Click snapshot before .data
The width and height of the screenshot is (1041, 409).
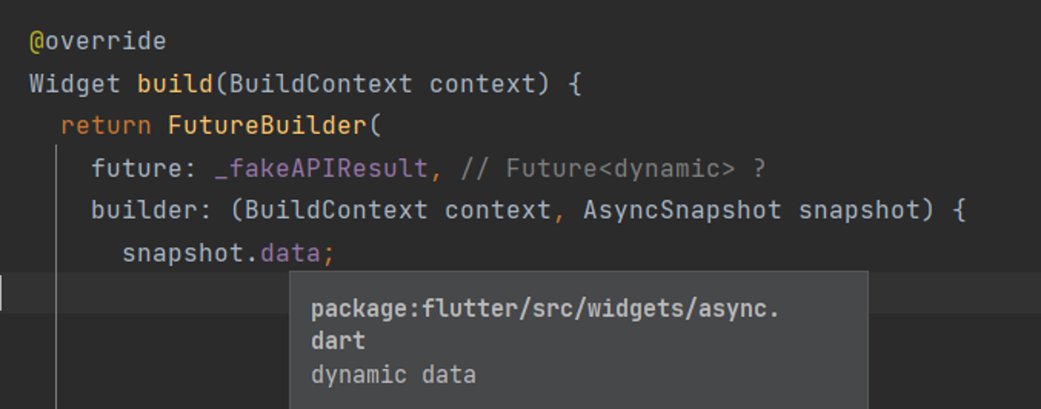pos(183,253)
